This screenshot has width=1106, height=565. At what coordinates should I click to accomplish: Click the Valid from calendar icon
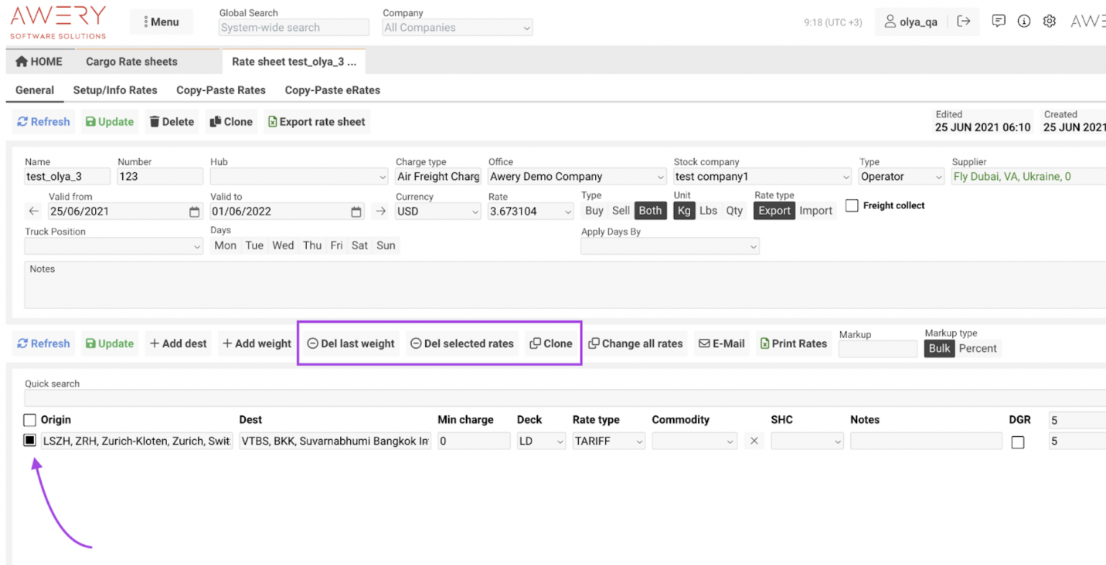195,211
